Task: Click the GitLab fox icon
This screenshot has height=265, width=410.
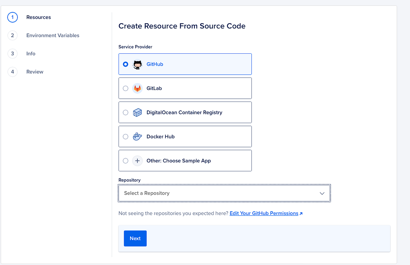Action: (x=137, y=88)
